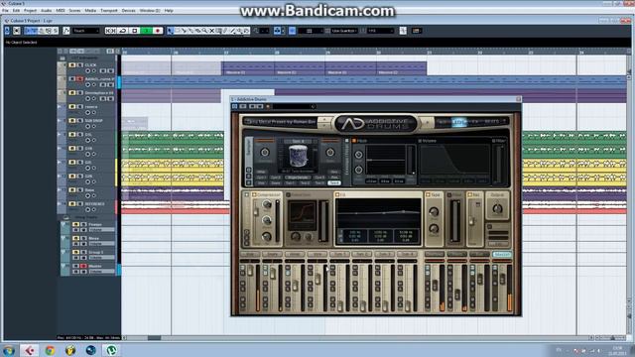Image resolution: width=635 pixels, height=357 pixels.
Task: Click the Master channel fader in Addictive Drums
Action: pos(503,279)
